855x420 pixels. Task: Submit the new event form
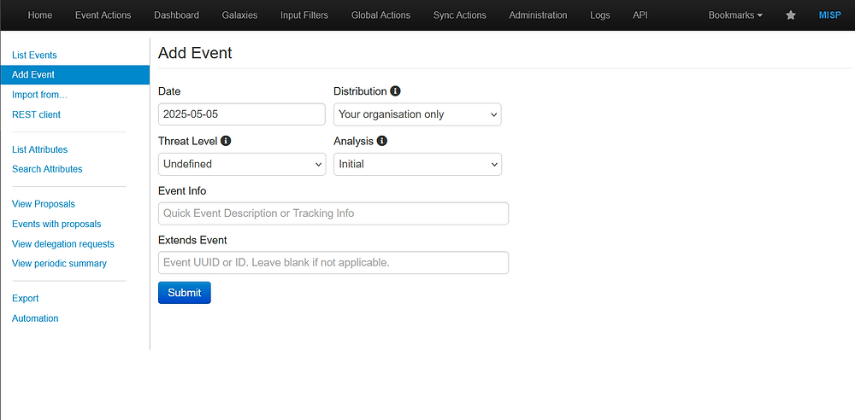pos(185,293)
